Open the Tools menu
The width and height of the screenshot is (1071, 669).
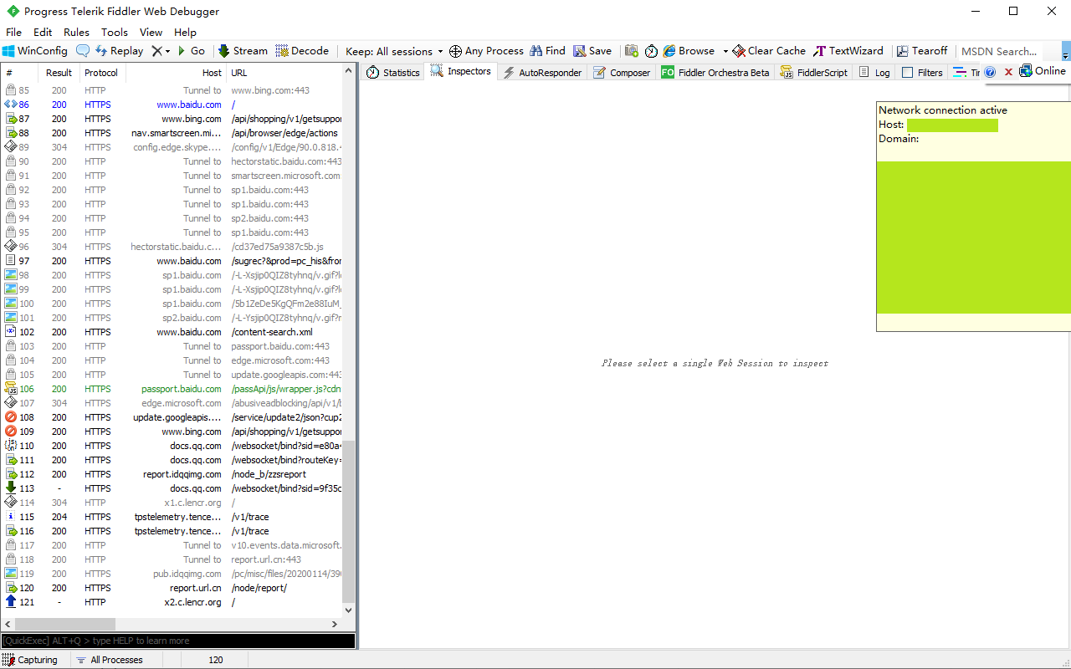[x=115, y=32]
